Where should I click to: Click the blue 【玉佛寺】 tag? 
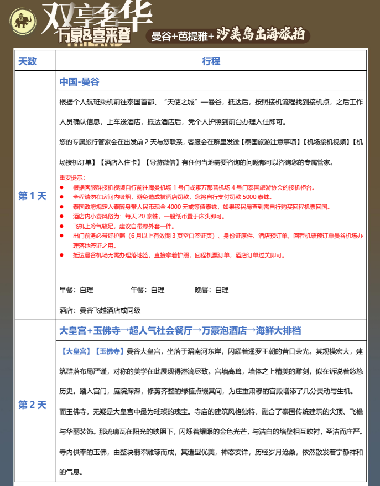(x=109, y=351)
